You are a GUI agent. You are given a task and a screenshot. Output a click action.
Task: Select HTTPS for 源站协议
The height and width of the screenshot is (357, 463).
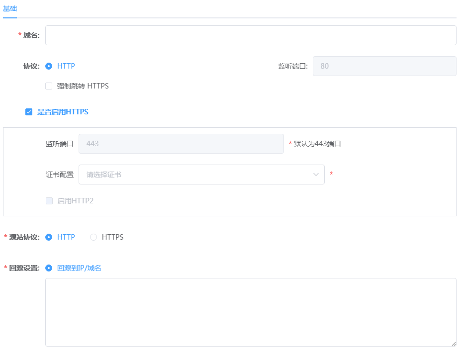[93, 237]
